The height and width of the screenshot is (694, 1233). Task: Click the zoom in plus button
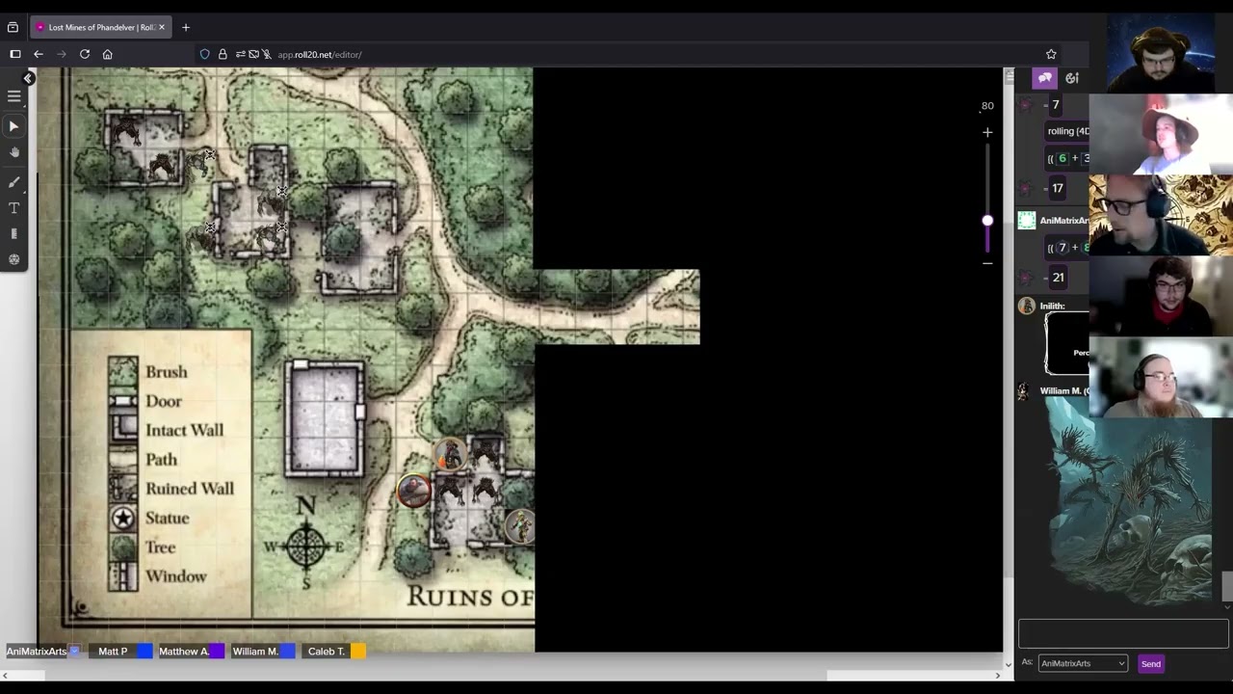coord(987,132)
